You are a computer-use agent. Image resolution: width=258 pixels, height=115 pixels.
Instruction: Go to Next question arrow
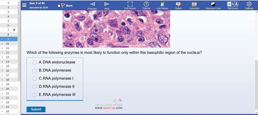click(x=107, y=4)
